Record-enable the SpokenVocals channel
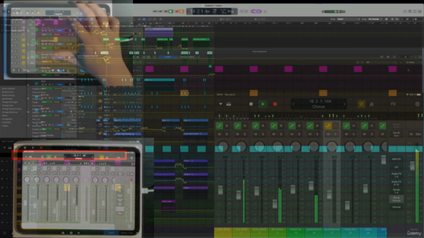The height and width of the screenshot is (238, 424). point(317,126)
